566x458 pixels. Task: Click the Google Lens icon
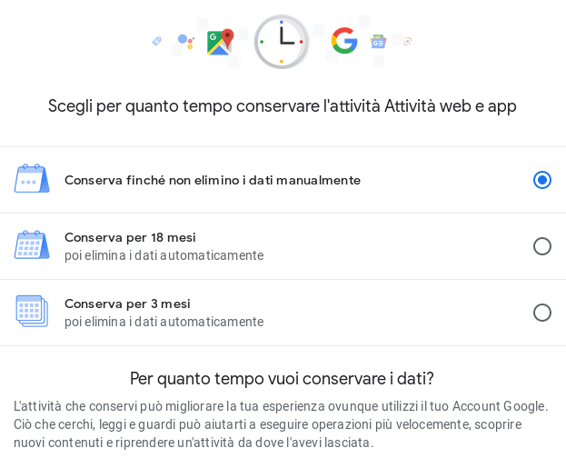(x=408, y=41)
